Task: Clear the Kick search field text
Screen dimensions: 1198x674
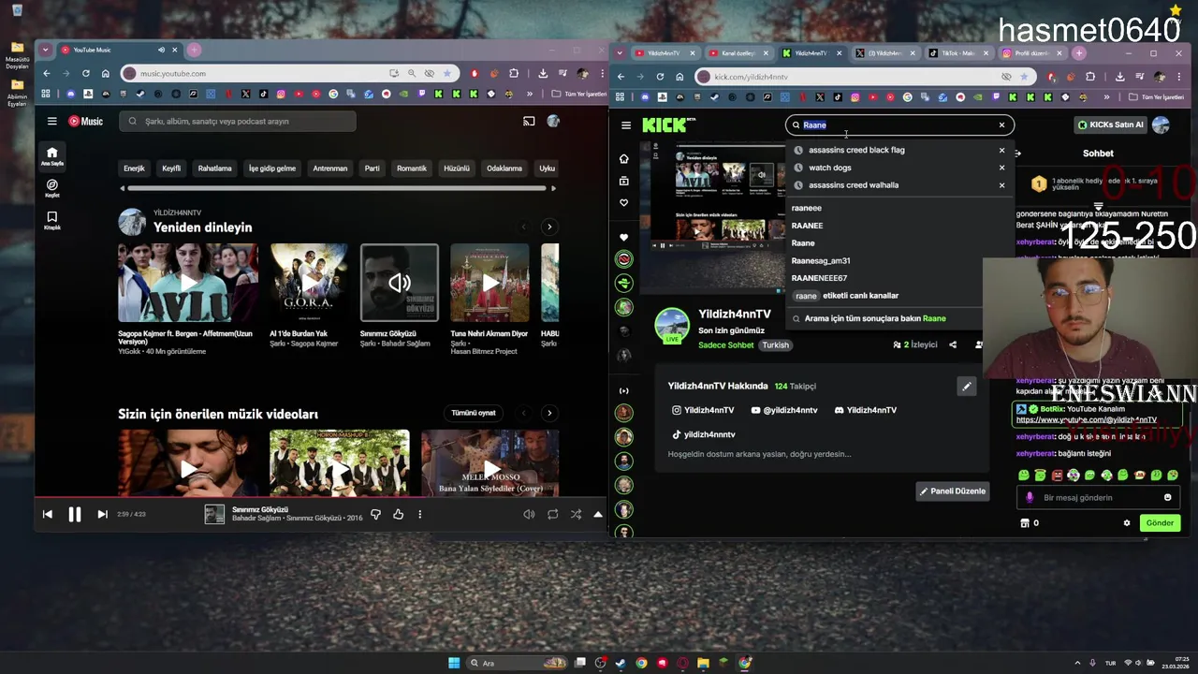Action: click(x=1001, y=125)
